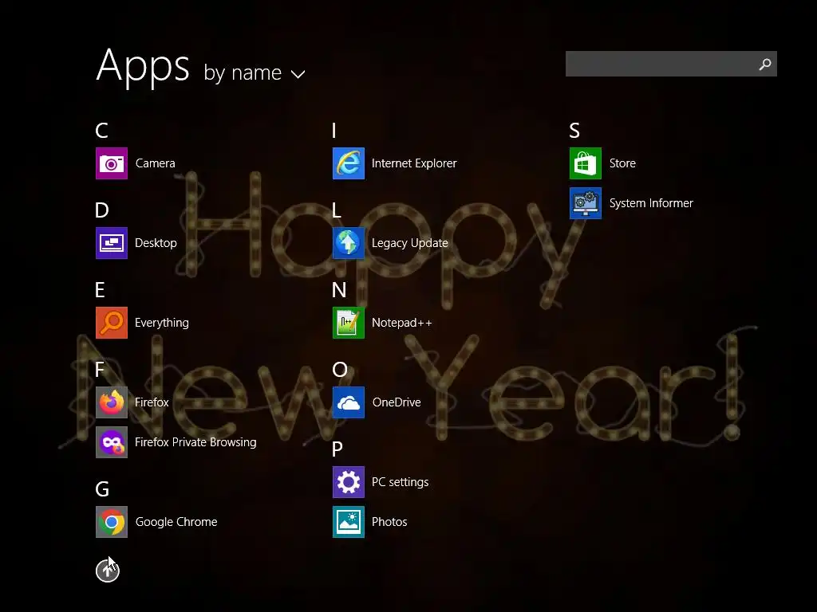Click the 'Firefox Private Browsing' label

(x=196, y=442)
